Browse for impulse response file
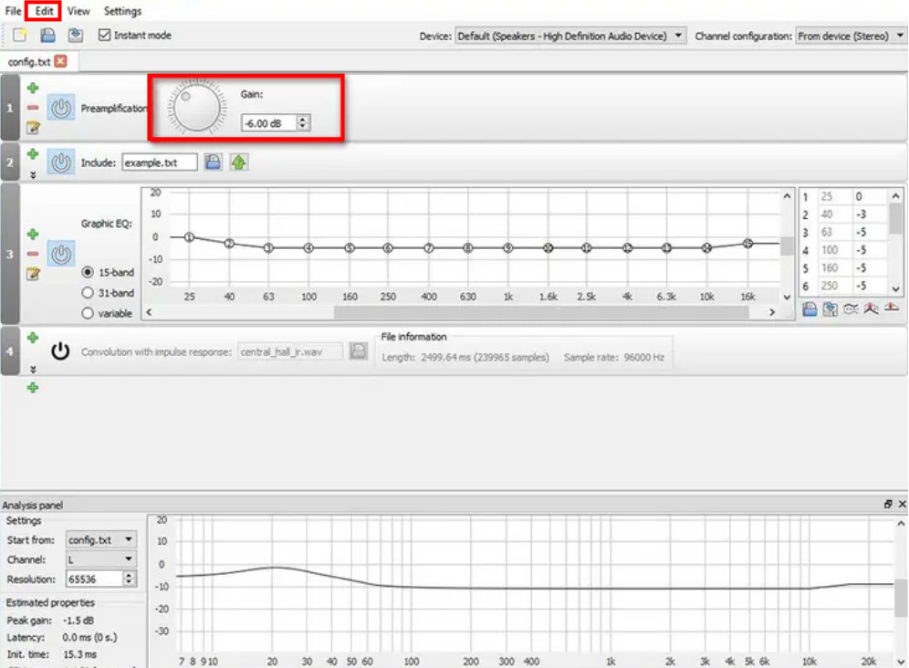The height and width of the screenshot is (668, 909). coord(359,350)
